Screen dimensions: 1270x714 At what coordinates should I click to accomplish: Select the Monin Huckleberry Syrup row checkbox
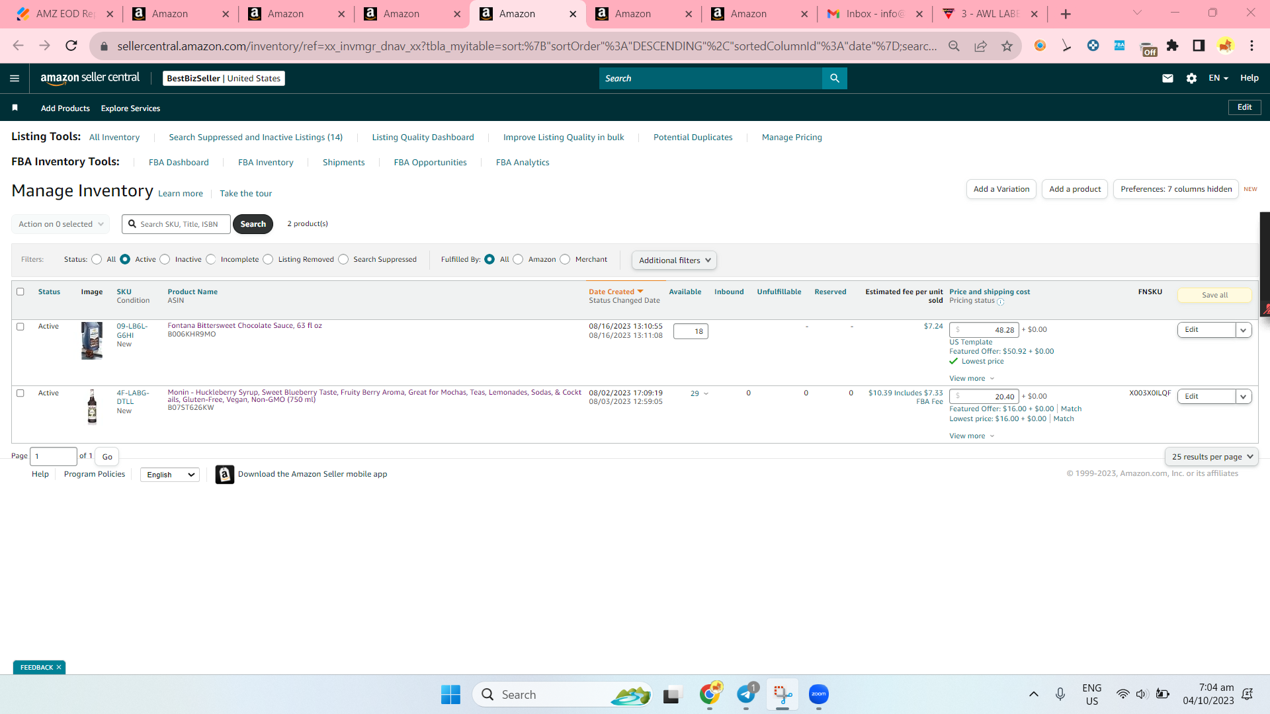(21, 393)
